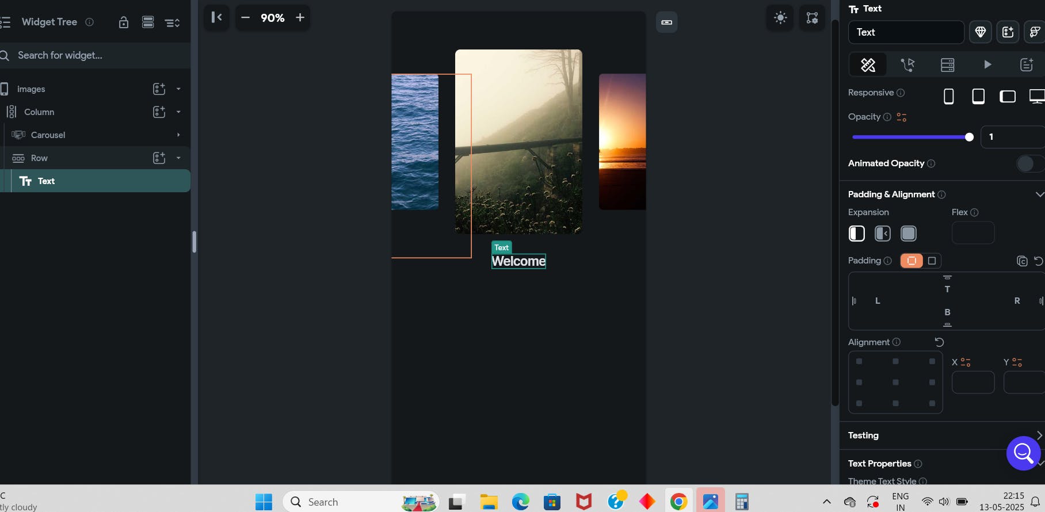Zoom out the canvas with the minus button
The image size is (1045, 512).
(x=245, y=18)
